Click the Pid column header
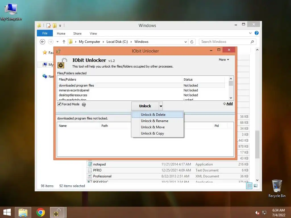This screenshot has width=291, height=218. tap(220, 126)
